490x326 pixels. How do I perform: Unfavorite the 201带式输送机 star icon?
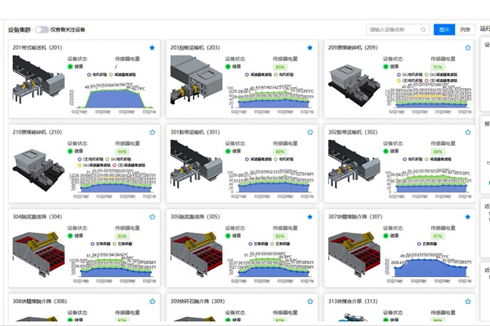(152, 48)
